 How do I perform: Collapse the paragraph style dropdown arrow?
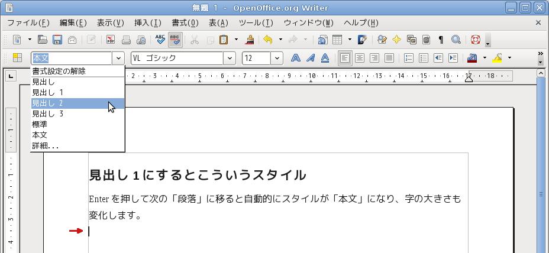point(118,58)
